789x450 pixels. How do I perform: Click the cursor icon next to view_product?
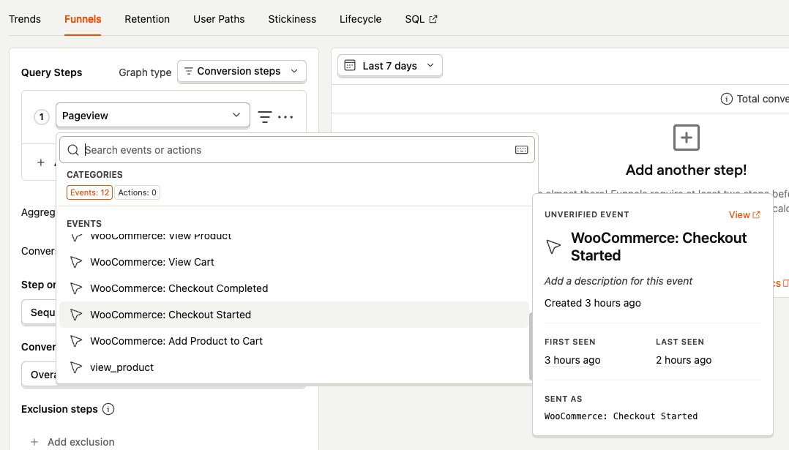tap(76, 367)
